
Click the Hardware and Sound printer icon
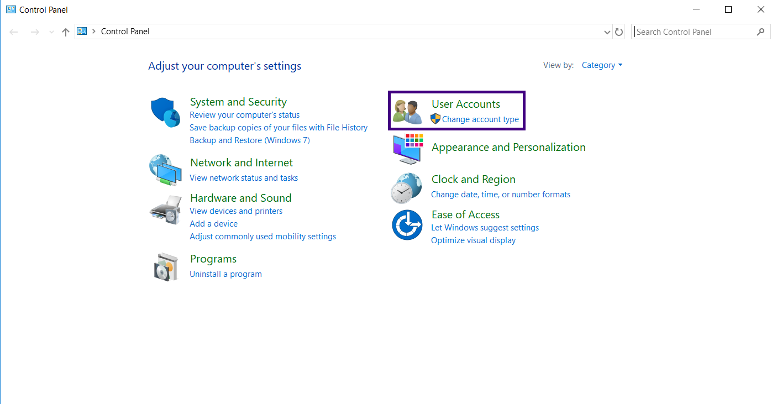[x=165, y=209]
